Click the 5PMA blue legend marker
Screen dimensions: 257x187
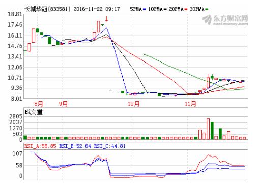[x=145, y=9]
